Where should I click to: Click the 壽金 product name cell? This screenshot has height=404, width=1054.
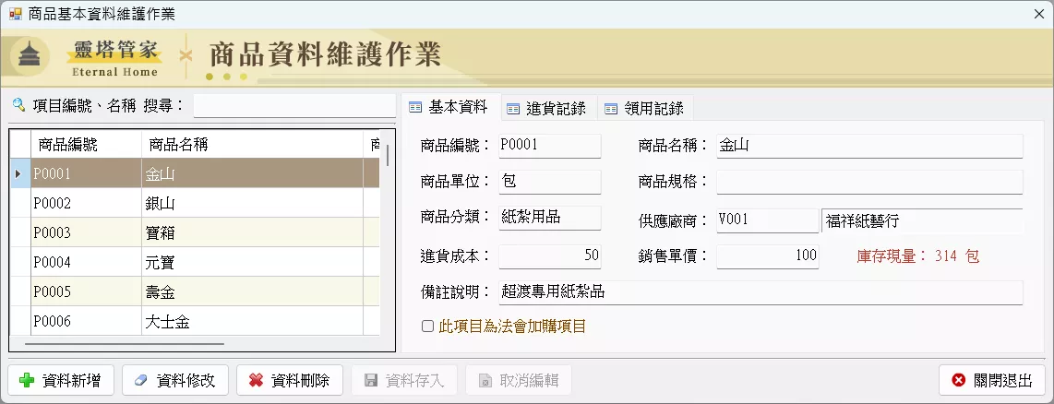(x=252, y=291)
